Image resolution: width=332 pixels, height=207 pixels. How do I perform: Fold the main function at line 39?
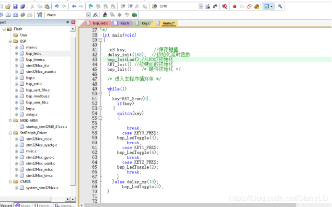point(100,40)
